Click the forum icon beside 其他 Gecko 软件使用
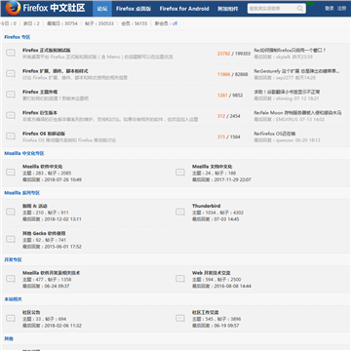The height and width of the screenshot is (351, 351). [x=11, y=239]
